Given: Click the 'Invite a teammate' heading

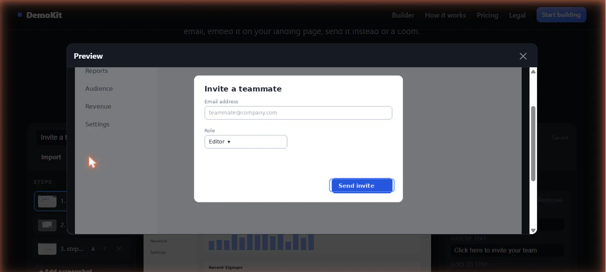Looking at the screenshot, I should (x=243, y=89).
